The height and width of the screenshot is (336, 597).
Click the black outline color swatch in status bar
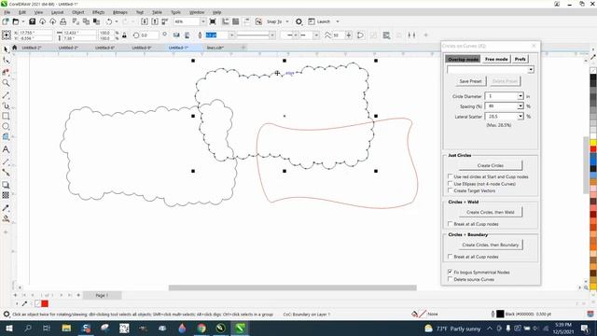pos(500,314)
